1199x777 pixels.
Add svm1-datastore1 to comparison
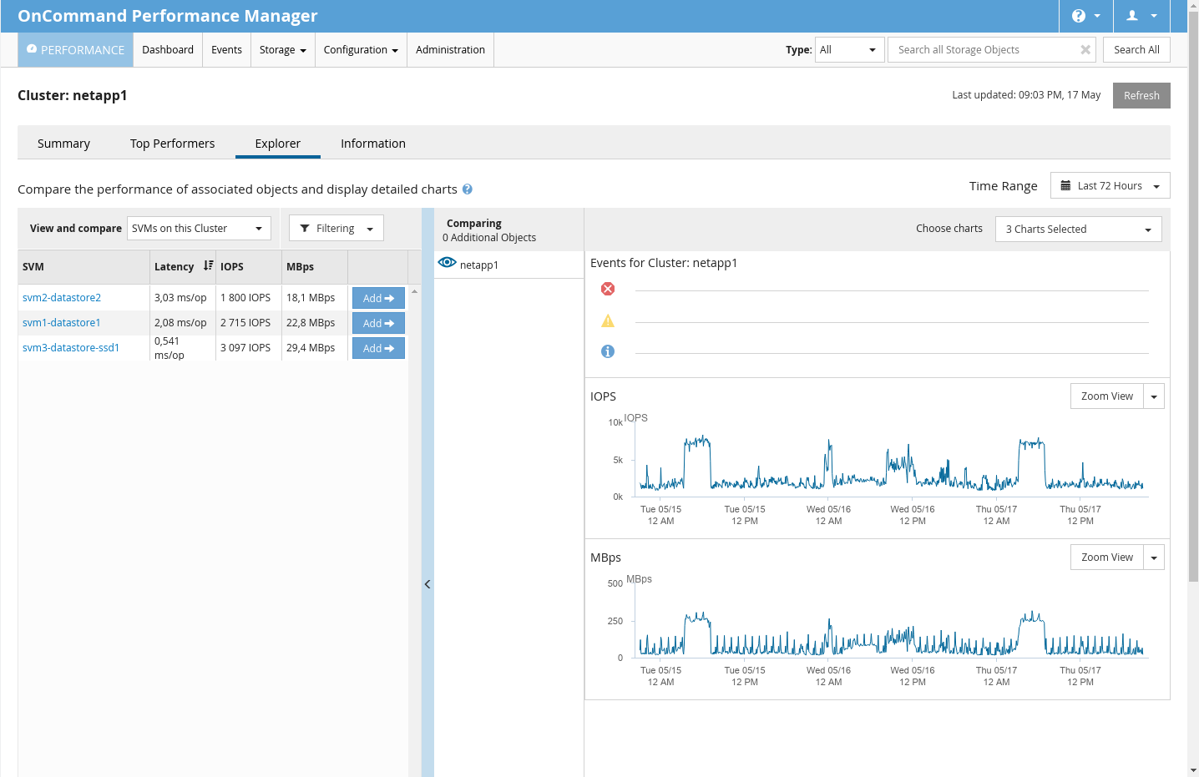(378, 323)
